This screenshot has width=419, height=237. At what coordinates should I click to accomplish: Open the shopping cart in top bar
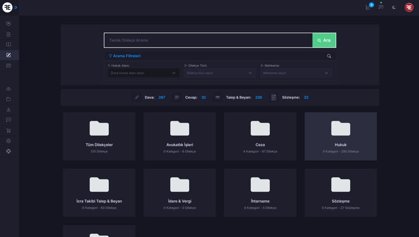point(368,7)
